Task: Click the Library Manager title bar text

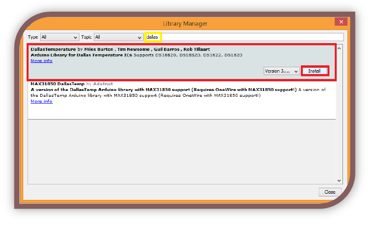Action: (x=185, y=24)
